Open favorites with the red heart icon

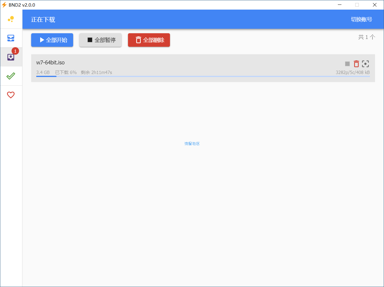(11, 95)
